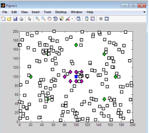Open the Tools menu

[x=47, y=12]
